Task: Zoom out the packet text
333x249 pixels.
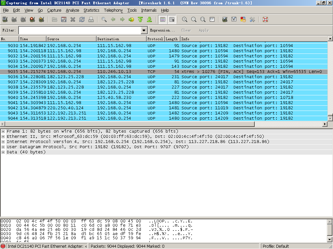Action: 194,19
